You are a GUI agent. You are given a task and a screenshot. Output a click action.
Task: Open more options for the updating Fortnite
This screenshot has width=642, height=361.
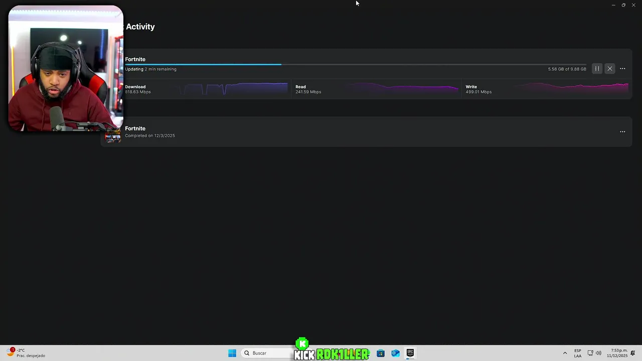[x=622, y=69]
